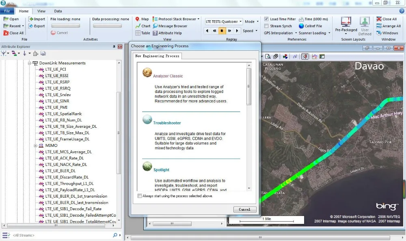Check Always start using the process selected
Image resolution: width=406 pixels, height=241 pixels.
tap(140, 196)
